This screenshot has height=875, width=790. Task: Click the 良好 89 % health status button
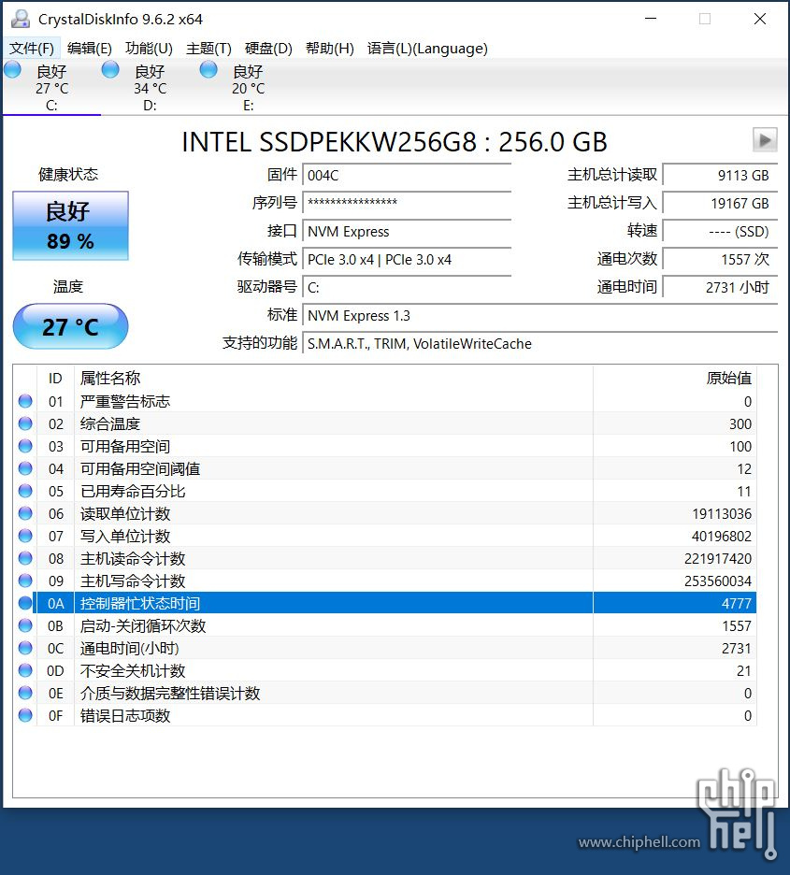coord(70,225)
